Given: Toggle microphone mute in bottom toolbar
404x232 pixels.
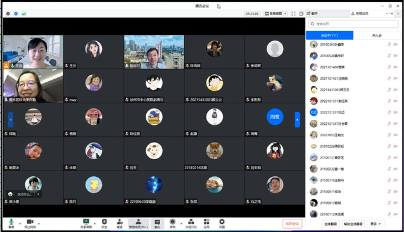Looking at the screenshot, I should coord(11,223).
